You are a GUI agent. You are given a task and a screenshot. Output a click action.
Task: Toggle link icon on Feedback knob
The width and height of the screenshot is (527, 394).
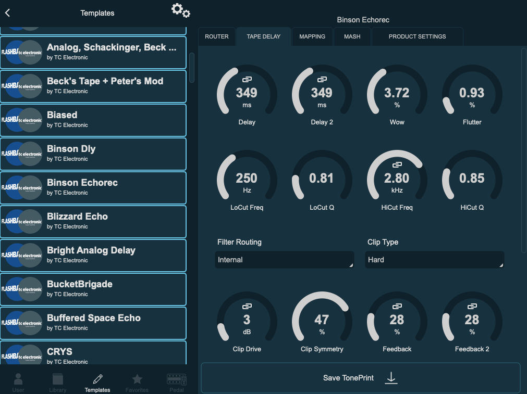point(397,306)
